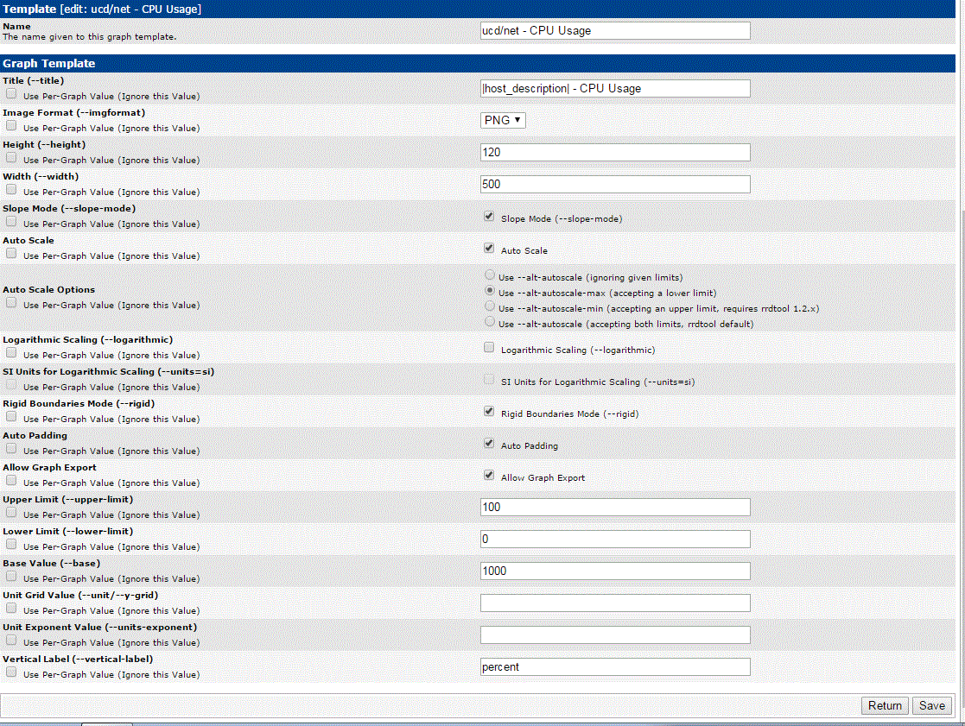Select Use --alt-autoscale ignoring given limits radio

point(490,275)
